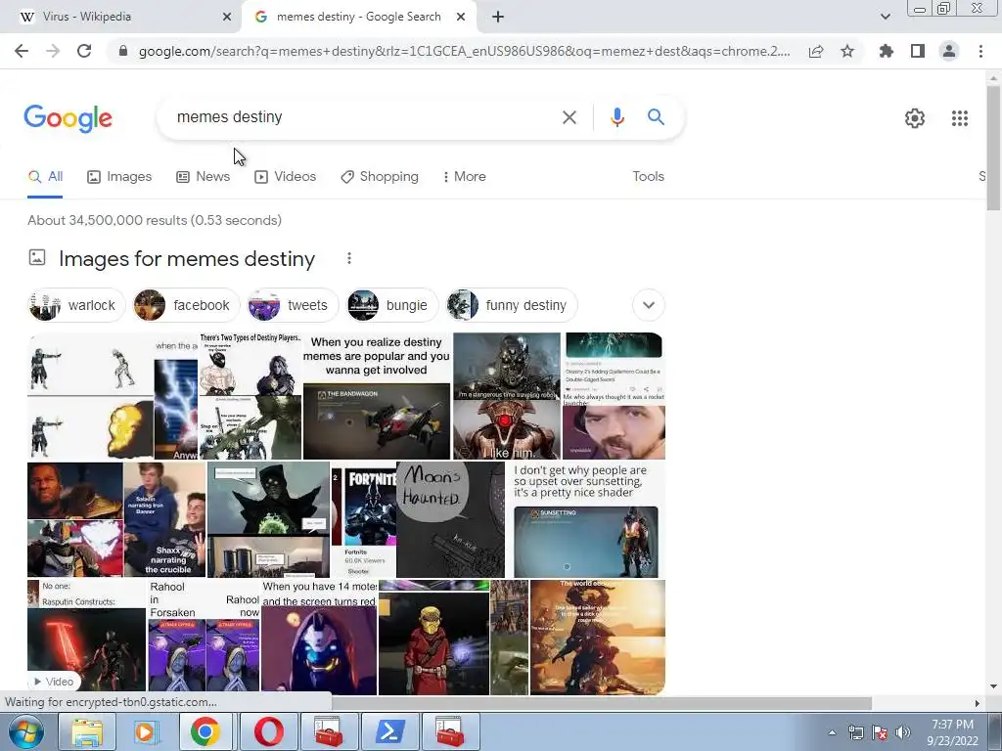Viewport: 1002px width, 751px height.
Task: Toggle the Chrome side panel icon
Action: [x=918, y=51]
